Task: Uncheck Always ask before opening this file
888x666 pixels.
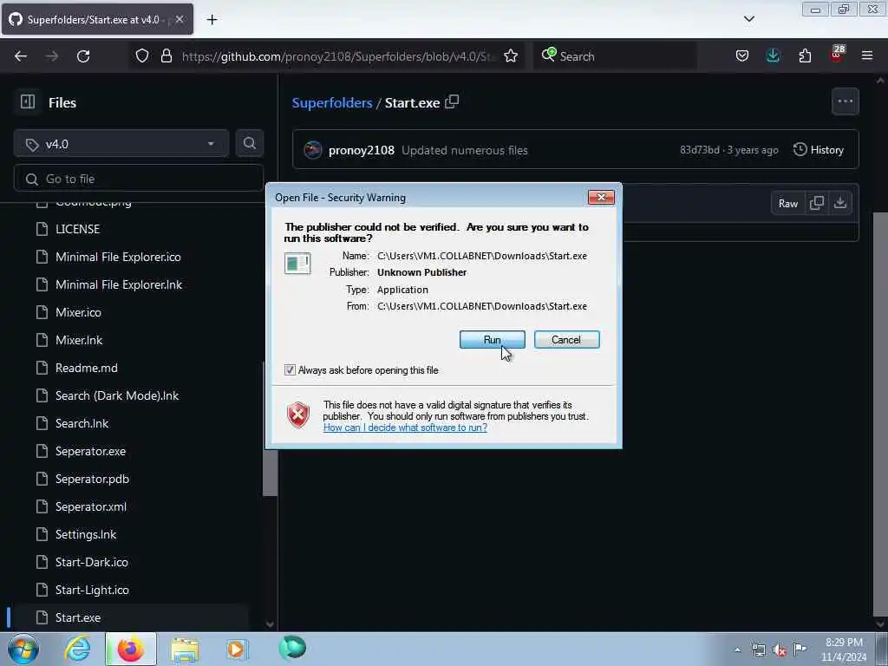Action: point(290,369)
